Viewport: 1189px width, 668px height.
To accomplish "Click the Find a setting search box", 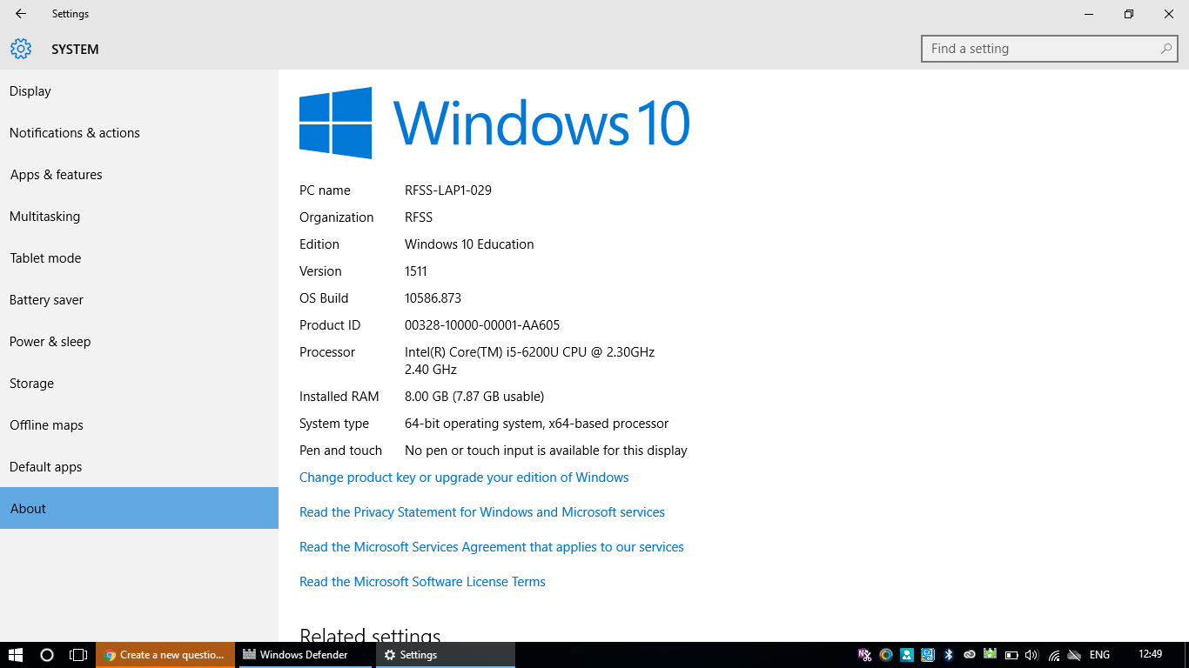I will click(x=1049, y=49).
